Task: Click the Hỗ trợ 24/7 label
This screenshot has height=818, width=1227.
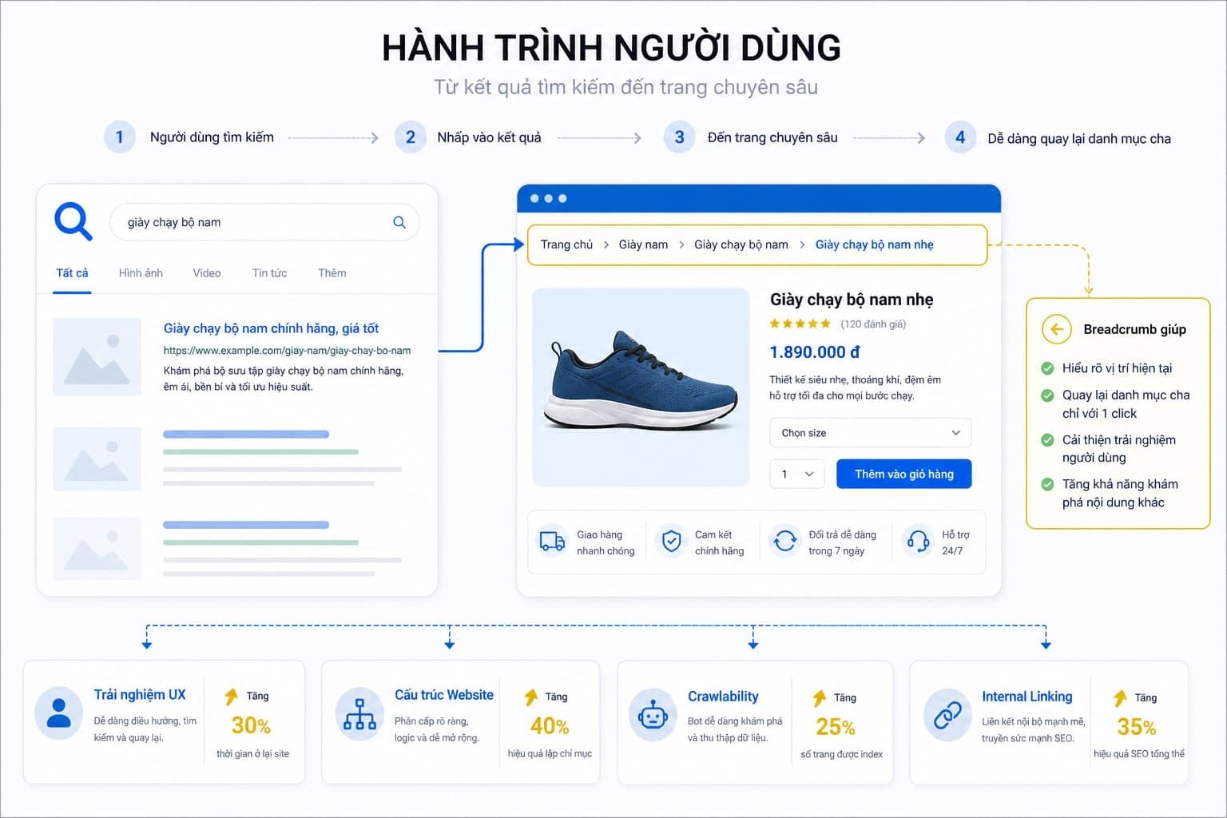Action: click(955, 542)
